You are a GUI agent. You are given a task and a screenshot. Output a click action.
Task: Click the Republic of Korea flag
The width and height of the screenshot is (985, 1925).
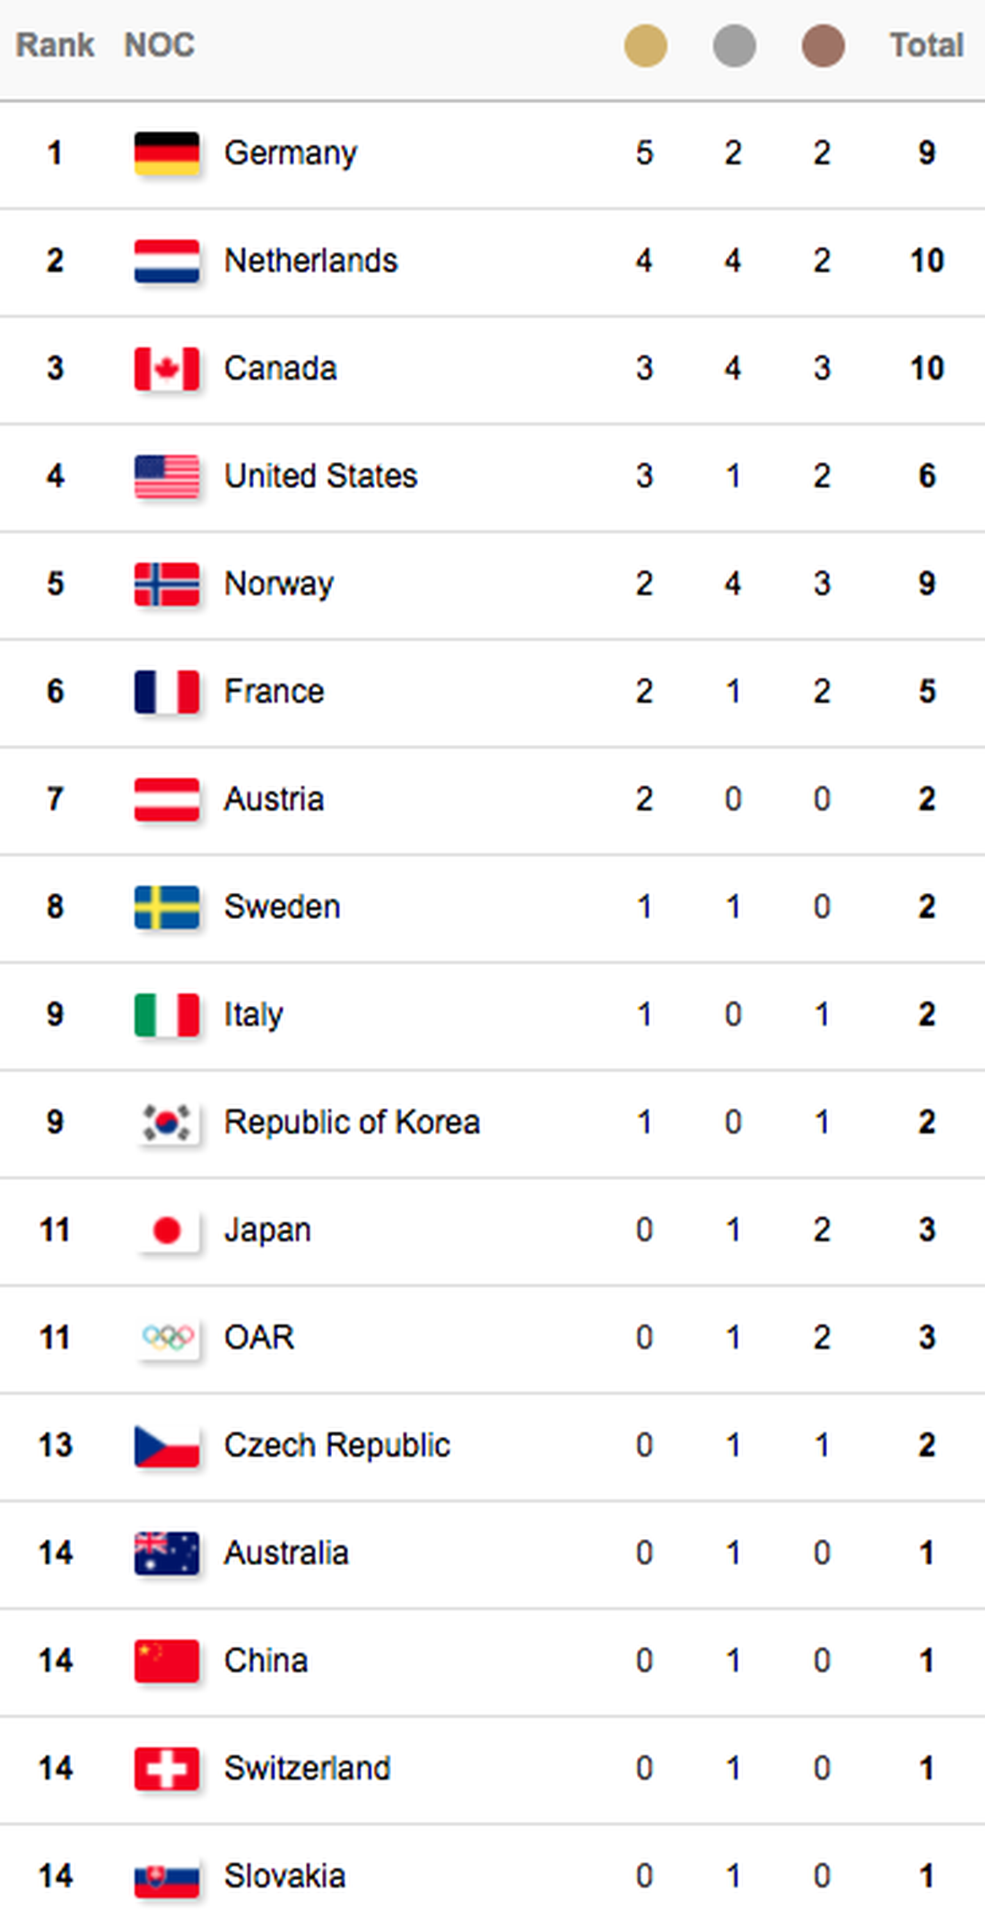coord(167,1122)
